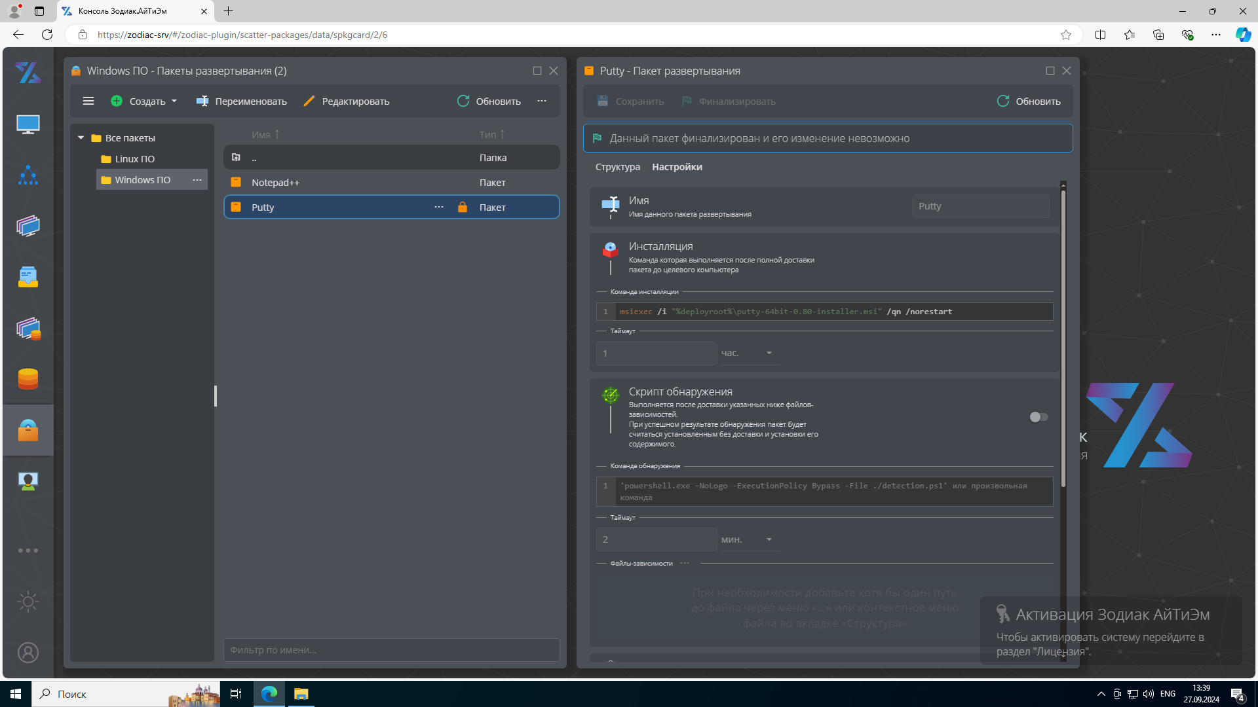Open the user monitor section in sidebar
Screen dimensions: 1258x707
[x=28, y=481]
